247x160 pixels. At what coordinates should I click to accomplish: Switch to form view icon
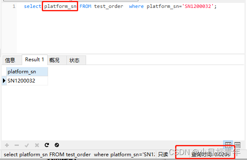[237, 145]
